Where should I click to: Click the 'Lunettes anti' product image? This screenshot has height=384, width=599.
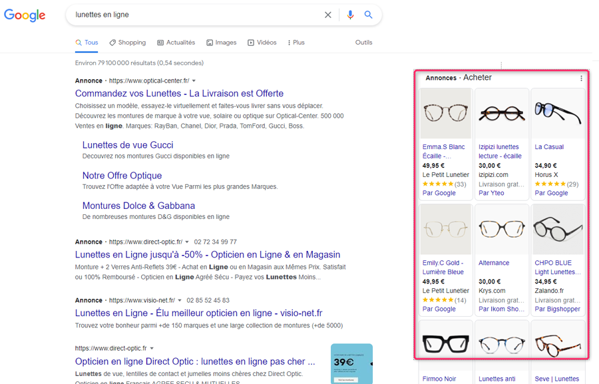pos(502,345)
